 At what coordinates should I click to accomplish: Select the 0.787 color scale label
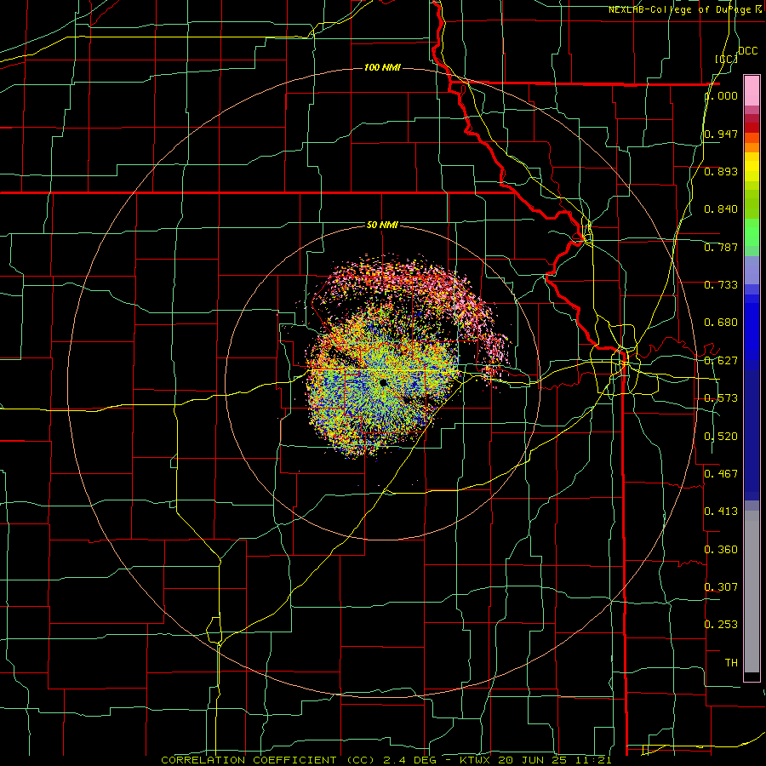(x=721, y=247)
